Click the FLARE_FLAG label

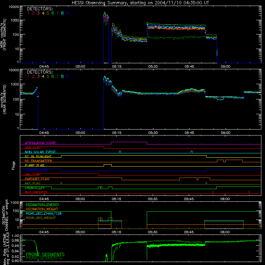[x=34, y=165]
